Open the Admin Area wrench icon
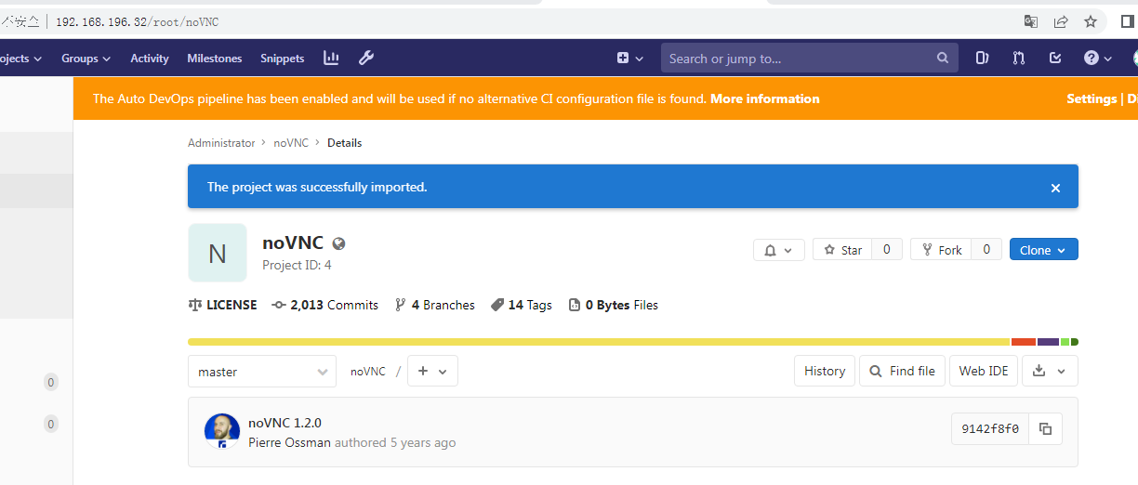This screenshot has height=485, width=1138. [366, 58]
